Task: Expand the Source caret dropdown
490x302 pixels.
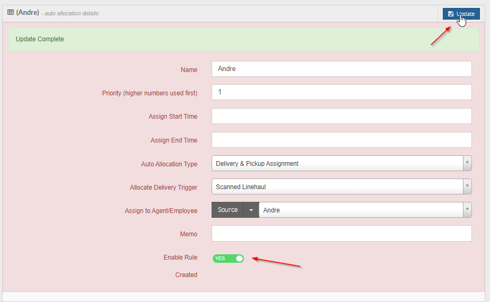Action: [251, 210]
